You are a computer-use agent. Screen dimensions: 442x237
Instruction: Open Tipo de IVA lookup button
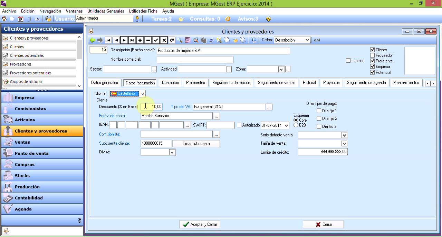coord(269,107)
